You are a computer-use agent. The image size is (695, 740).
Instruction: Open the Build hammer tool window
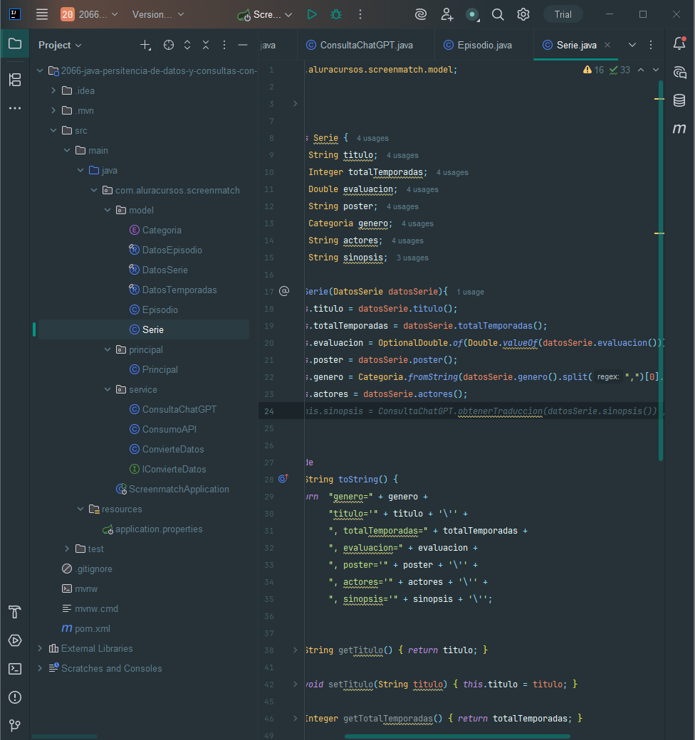tap(15, 612)
